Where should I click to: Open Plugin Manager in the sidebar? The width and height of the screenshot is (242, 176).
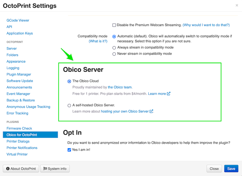19,74
